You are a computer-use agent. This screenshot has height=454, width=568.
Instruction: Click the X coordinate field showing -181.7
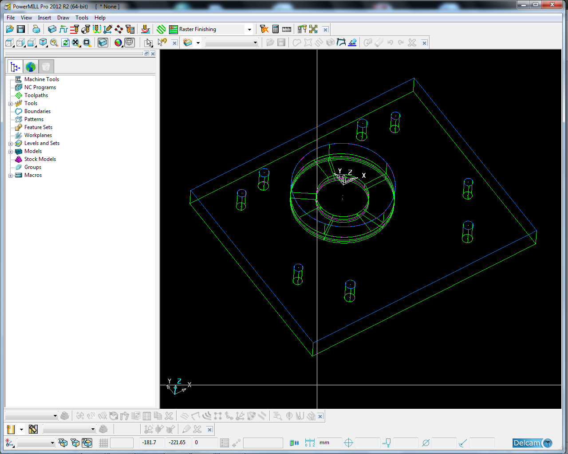coord(151,442)
